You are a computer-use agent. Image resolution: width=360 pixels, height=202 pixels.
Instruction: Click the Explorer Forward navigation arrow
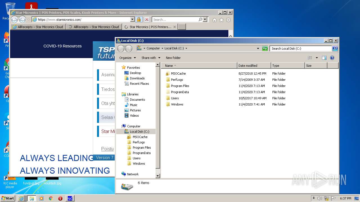pos(129,49)
